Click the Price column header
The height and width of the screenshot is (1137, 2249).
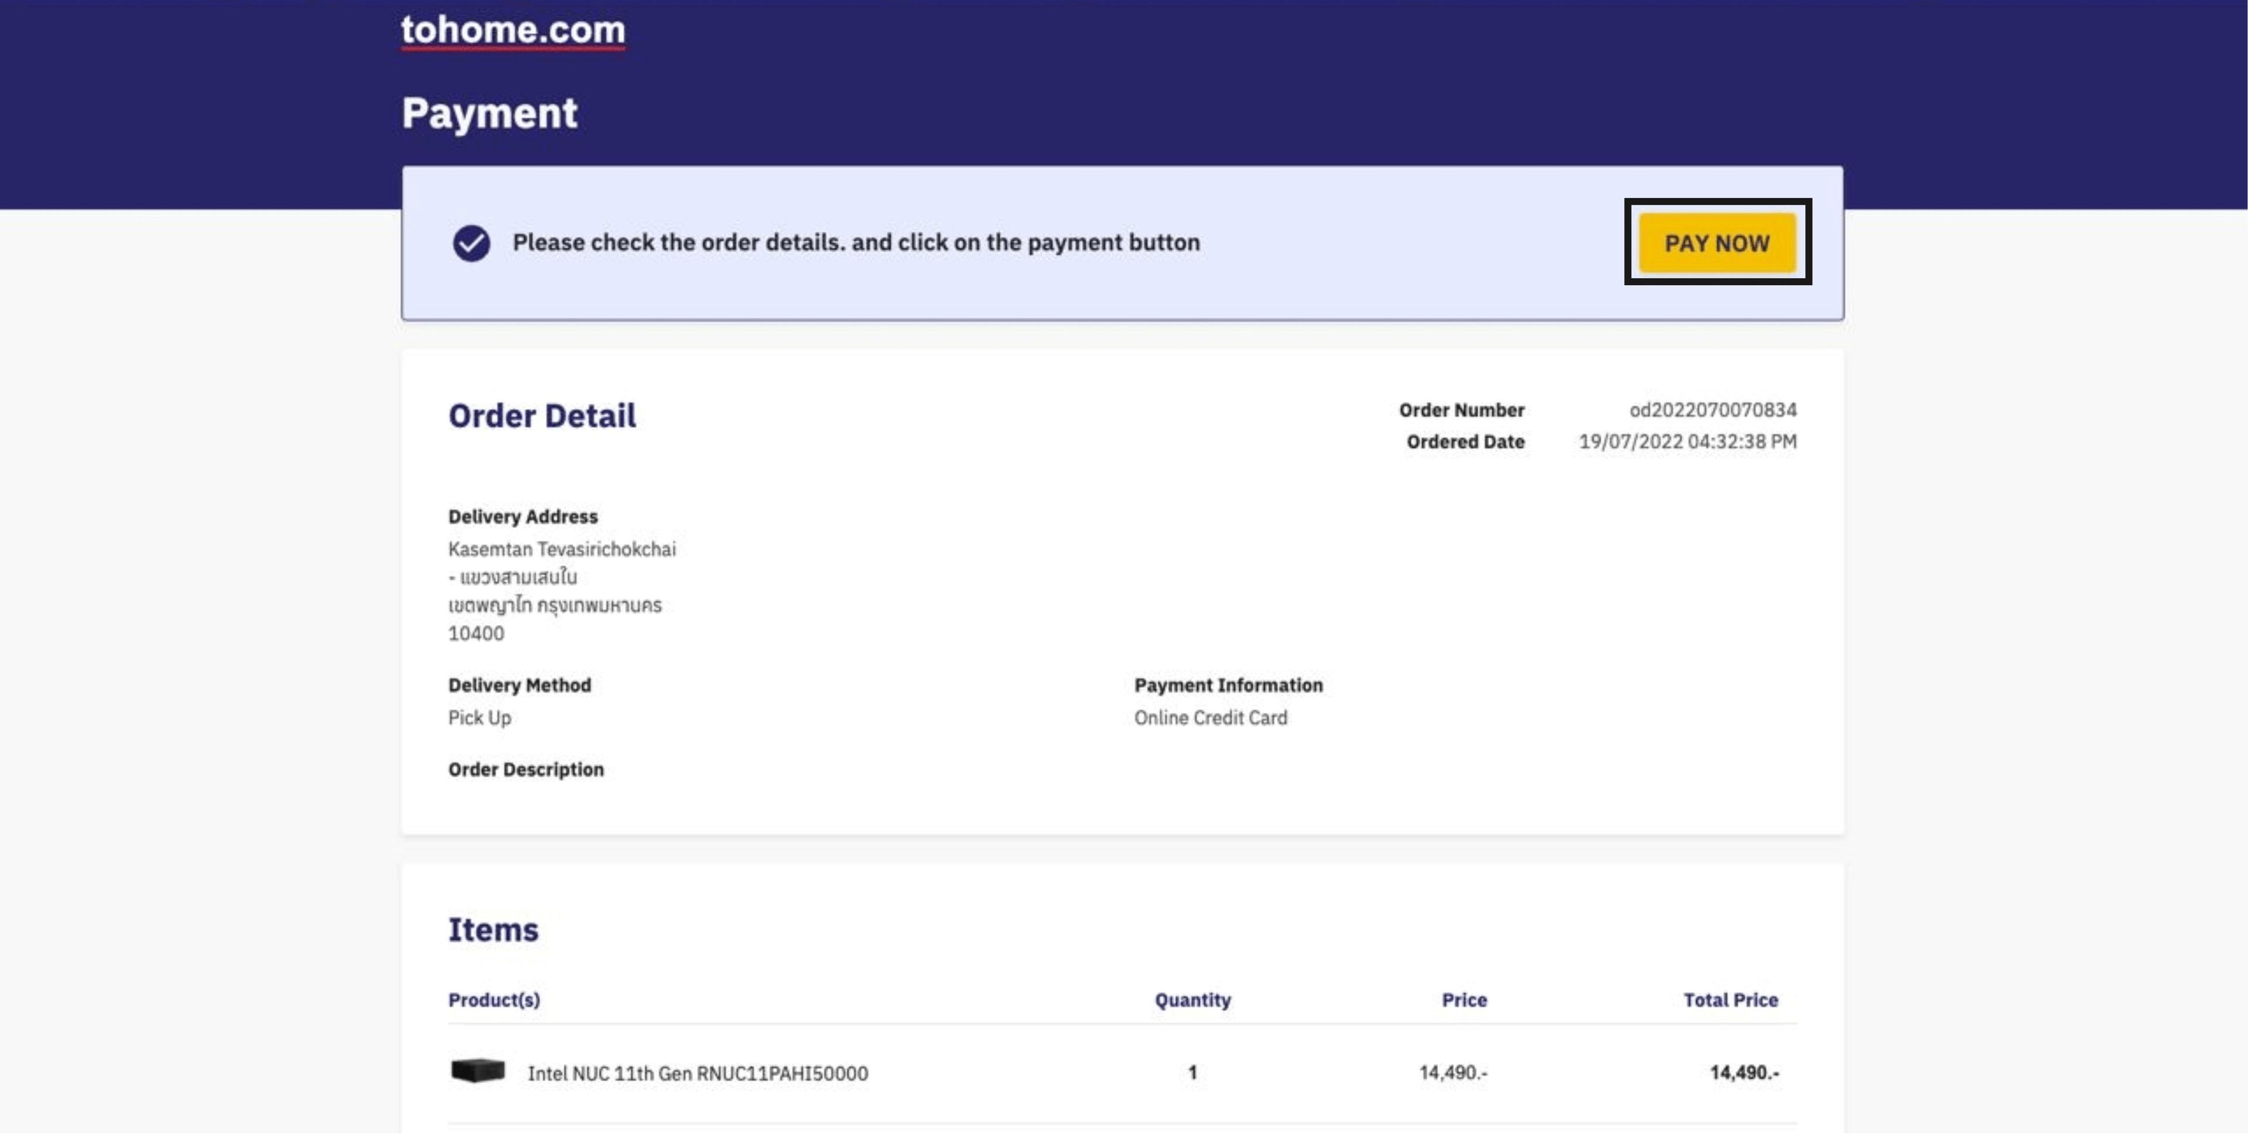pyautogui.click(x=1463, y=1000)
